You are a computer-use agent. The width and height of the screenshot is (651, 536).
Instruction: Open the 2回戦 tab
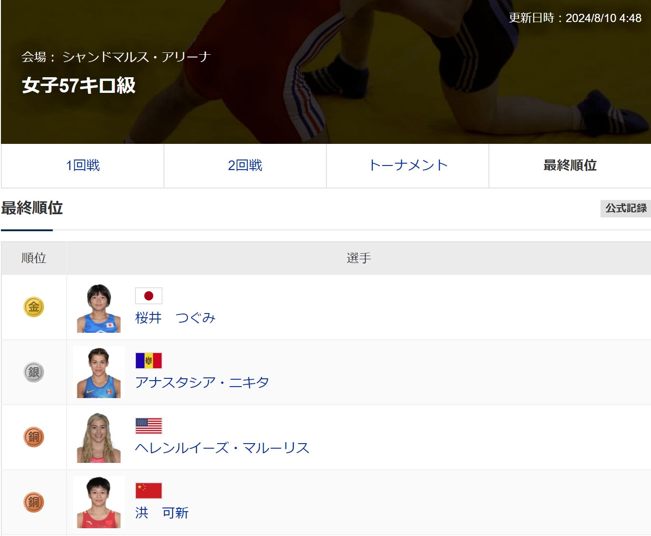[245, 165]
